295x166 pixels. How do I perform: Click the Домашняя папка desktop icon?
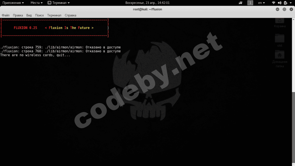279,59
